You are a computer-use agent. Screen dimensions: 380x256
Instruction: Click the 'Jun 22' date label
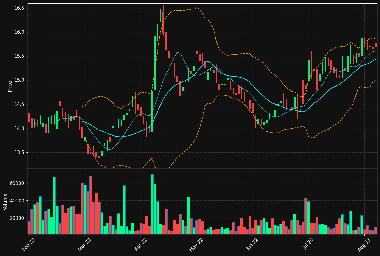252,244
